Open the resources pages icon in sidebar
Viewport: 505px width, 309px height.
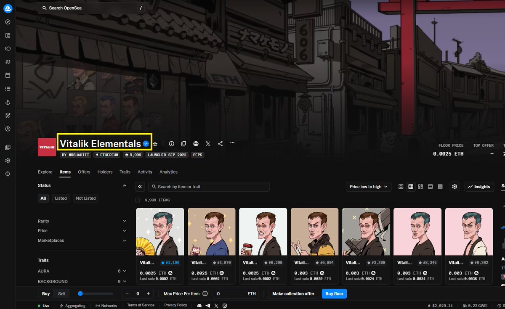(x=8, y=147)
